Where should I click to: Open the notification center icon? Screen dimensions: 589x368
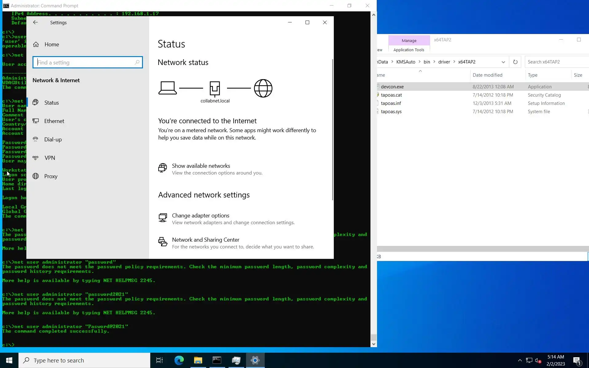577,360
